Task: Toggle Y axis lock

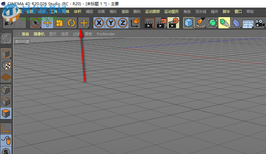Action: pos(111,23)
